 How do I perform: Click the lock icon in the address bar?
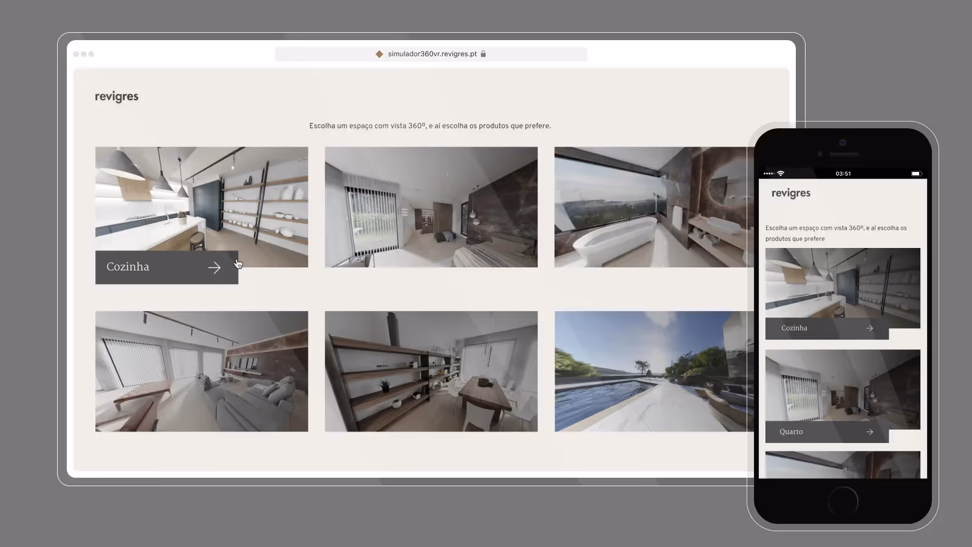point(483,54)
